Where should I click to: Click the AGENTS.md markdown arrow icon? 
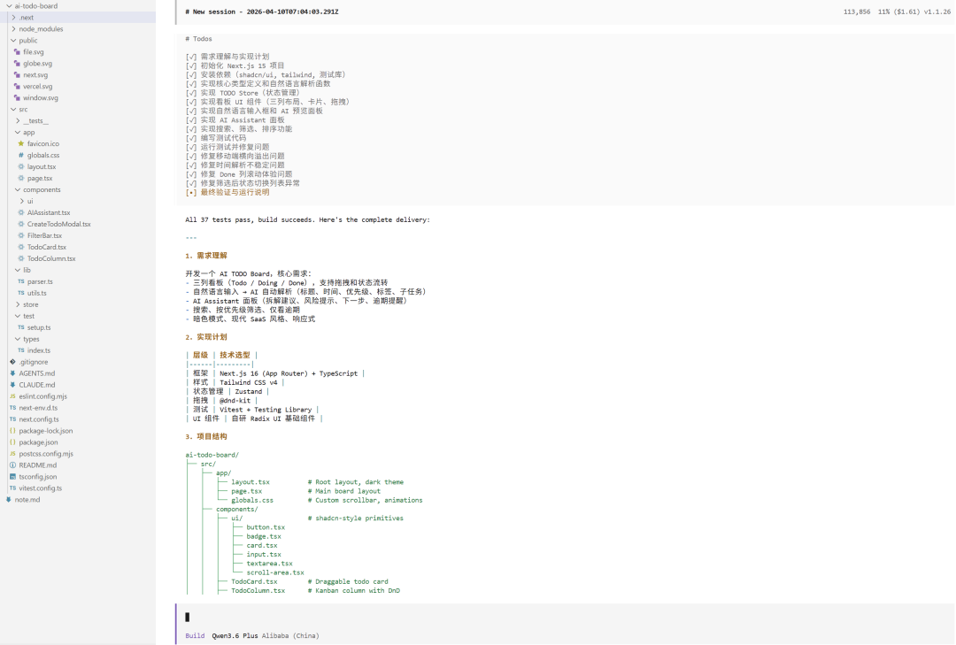pos(12,373)
